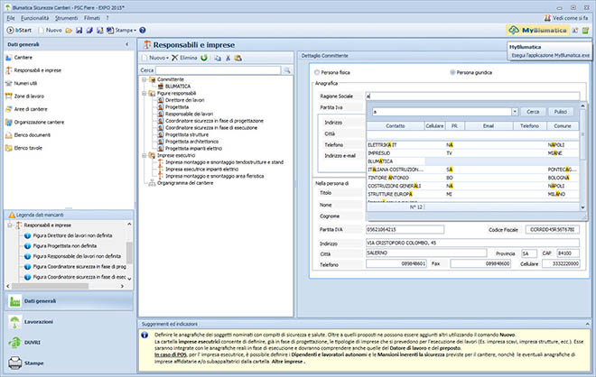Viewport: 596px width, 377px height.
Task: Open the Funzionalità menu
Action: click(37, 18)
